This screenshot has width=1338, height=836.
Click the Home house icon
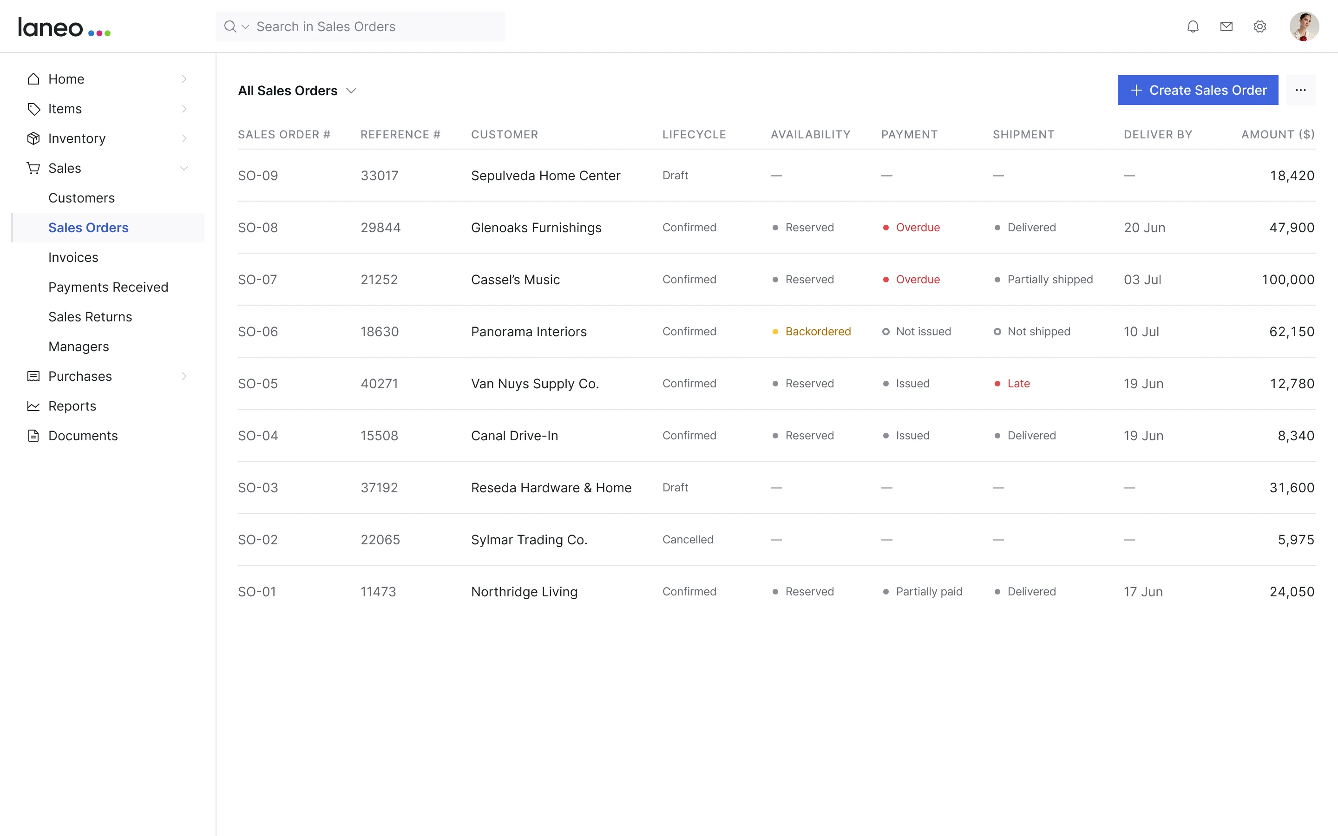(34, 79)
